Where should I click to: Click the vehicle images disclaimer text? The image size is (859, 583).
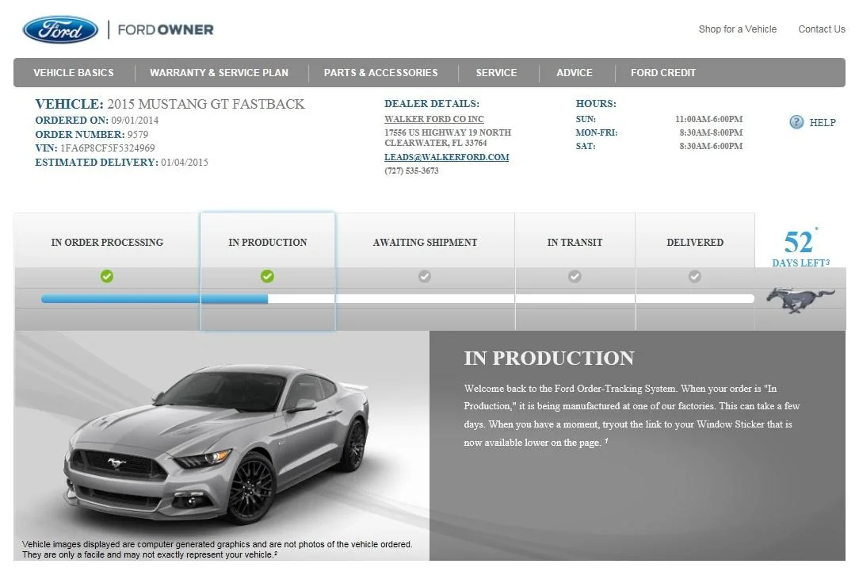(x=217, y=549)
